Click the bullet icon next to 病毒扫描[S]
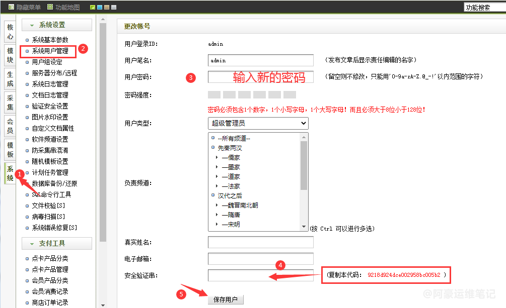Viewport: 506px width, 308px height. (x=27, y=217)
